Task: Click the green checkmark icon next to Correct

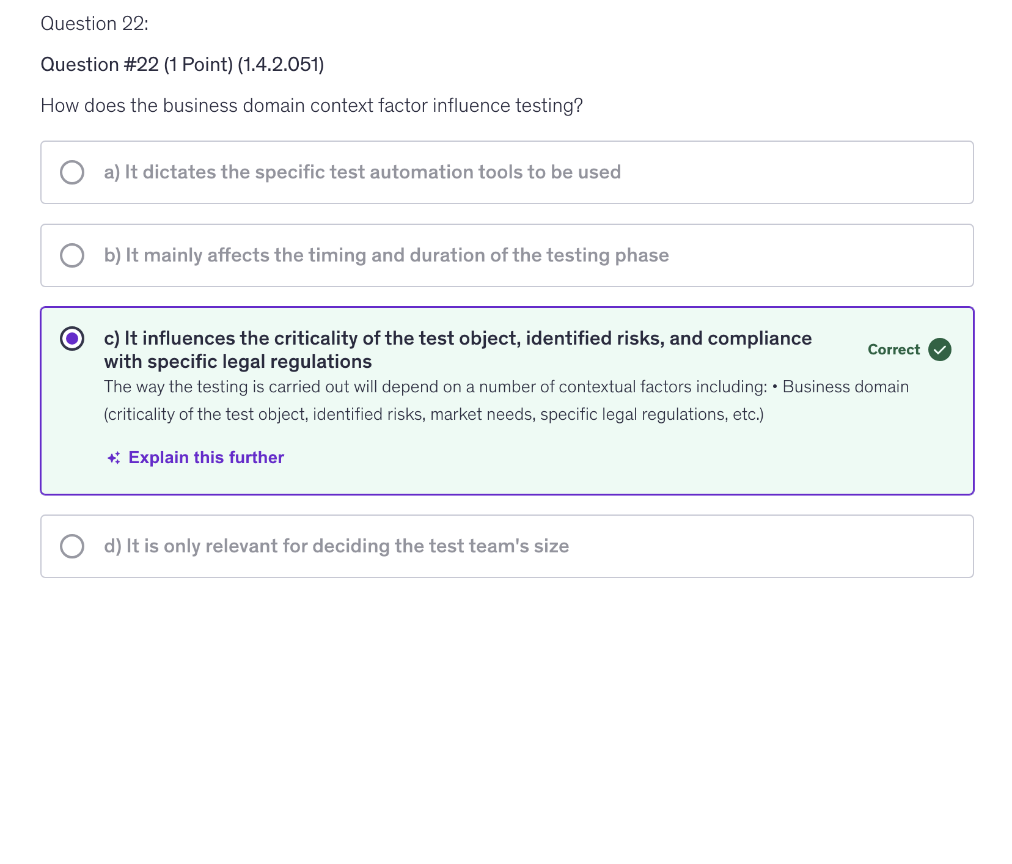Action: click(x=939, y=350)
